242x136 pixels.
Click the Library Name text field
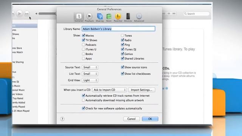pyautogui.click(x=118, y=29)
